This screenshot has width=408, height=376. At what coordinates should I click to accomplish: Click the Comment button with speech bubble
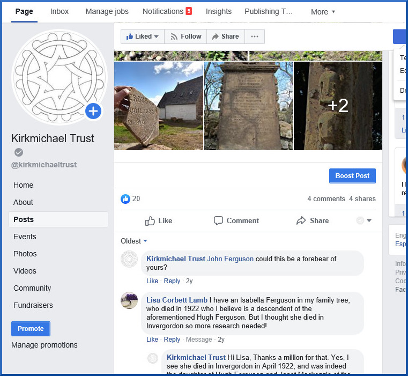coord(236,220)
